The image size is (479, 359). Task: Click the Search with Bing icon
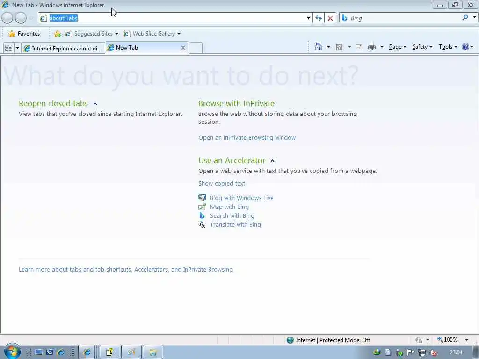tap(202, 215)
